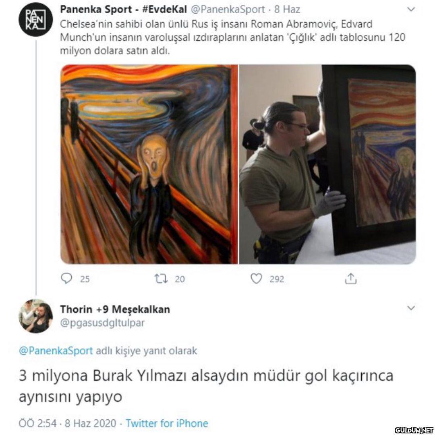The height and width of the screenshot is (435, 435).
Task: Click the reply speech bubble icon
Action: (x=66, y=278)
